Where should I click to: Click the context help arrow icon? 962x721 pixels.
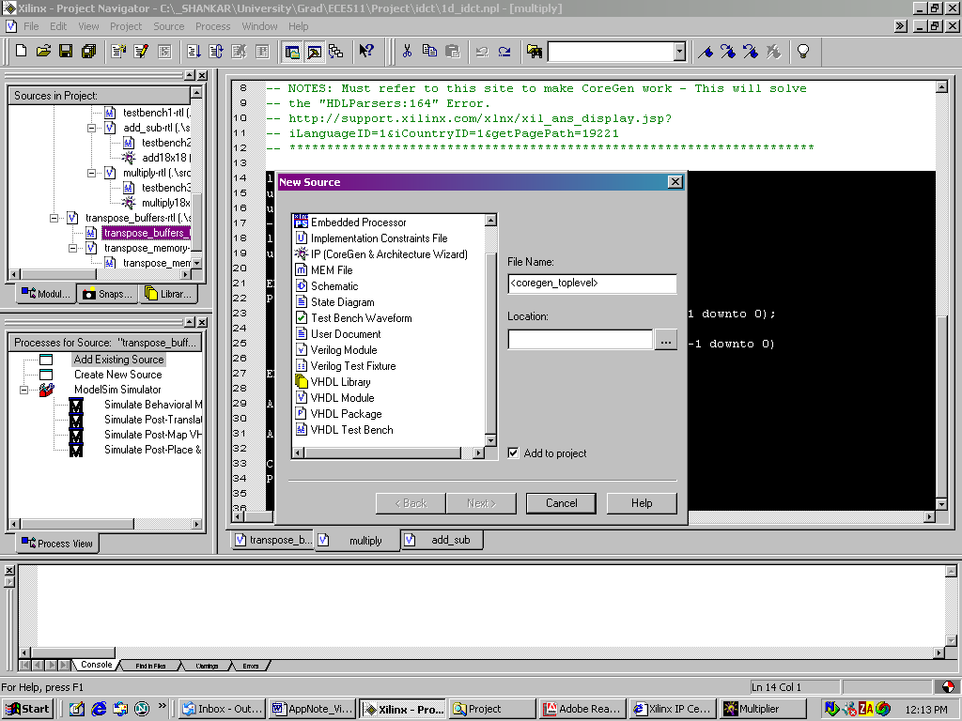(x=366, y=51)
